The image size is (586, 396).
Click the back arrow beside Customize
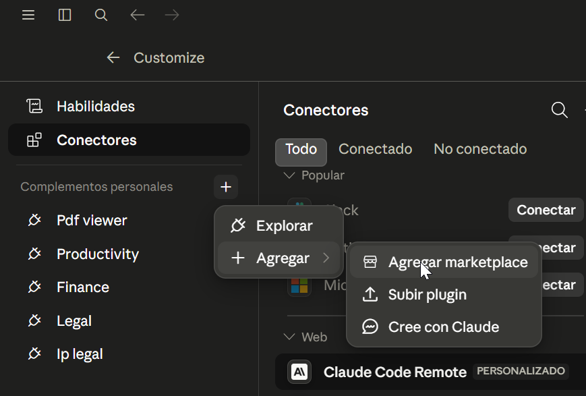113,57
